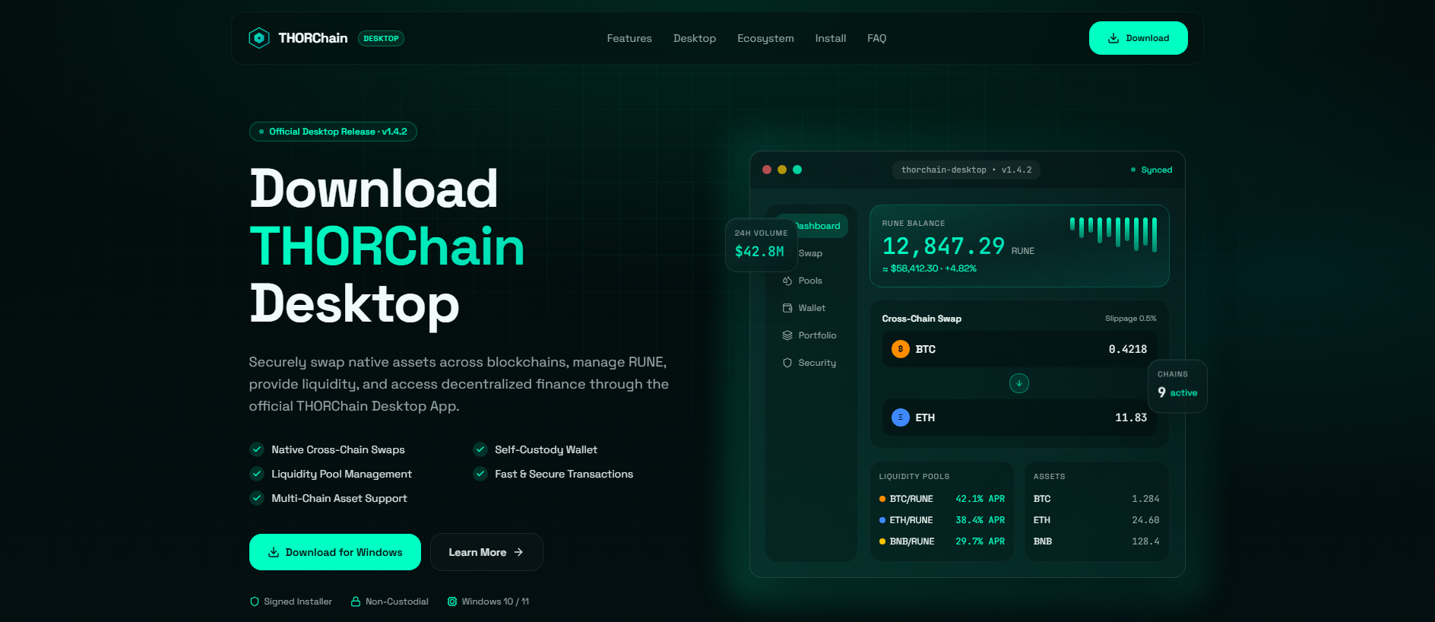Open the Features nav item

[629, 38]
